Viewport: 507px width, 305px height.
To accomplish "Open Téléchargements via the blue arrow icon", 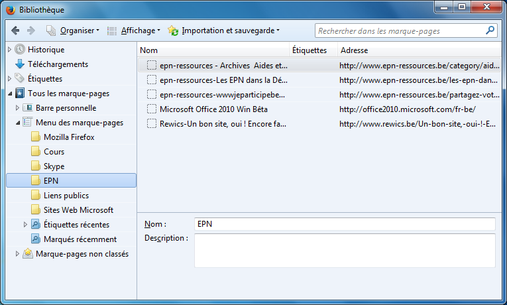I will [x=20, y=64].
